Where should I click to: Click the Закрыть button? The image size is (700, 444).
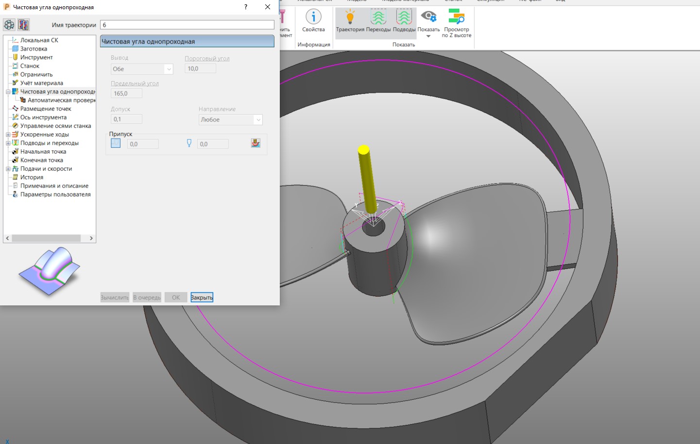[x=202, y=298]
